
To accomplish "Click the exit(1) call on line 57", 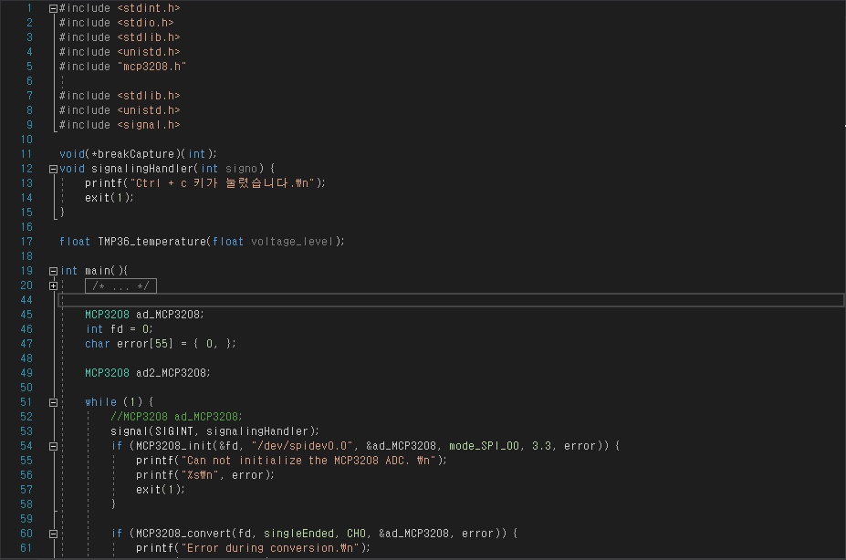I will (x=161, y=490).
